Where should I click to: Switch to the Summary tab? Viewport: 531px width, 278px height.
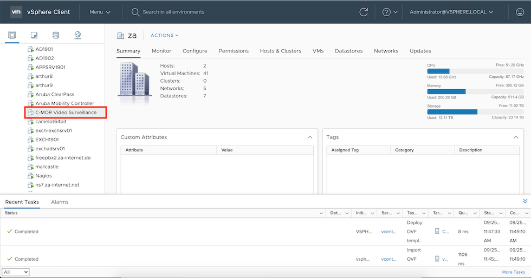click(128, 51)
